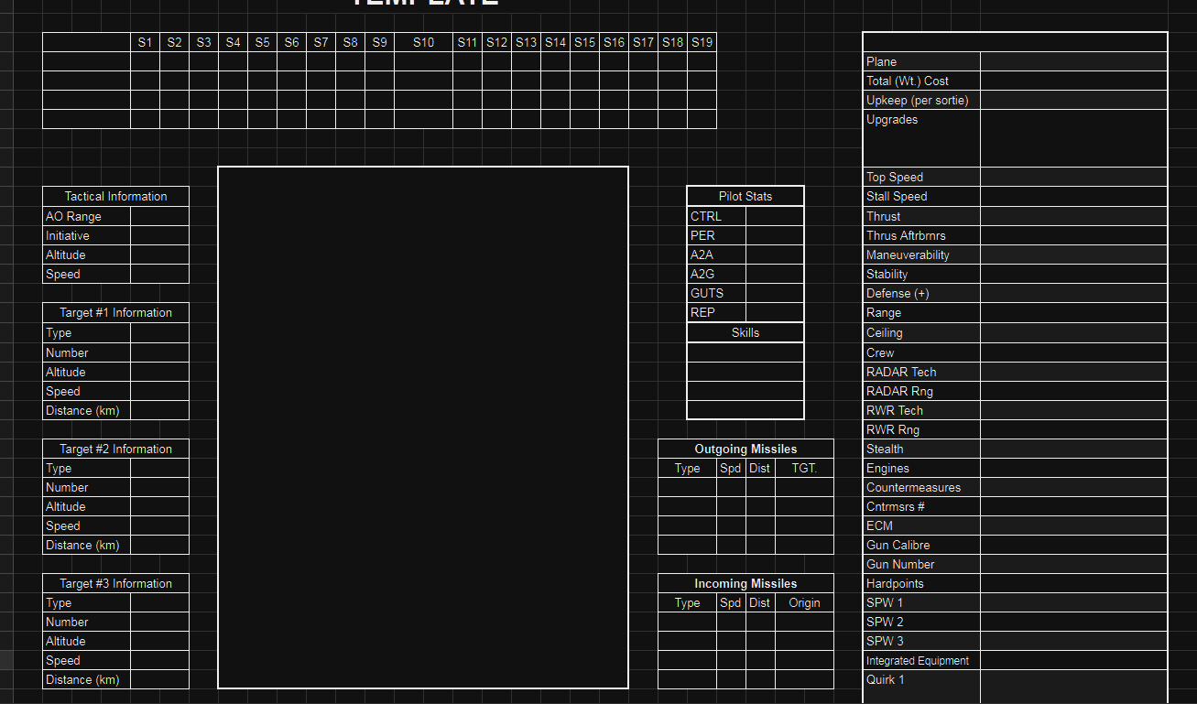
Task: Select the ECM label cell
Action: point(922,525)
